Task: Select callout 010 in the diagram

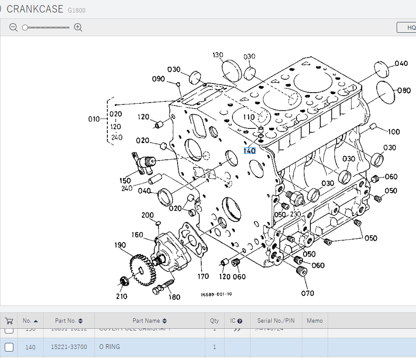Action: tap(94, 119)
